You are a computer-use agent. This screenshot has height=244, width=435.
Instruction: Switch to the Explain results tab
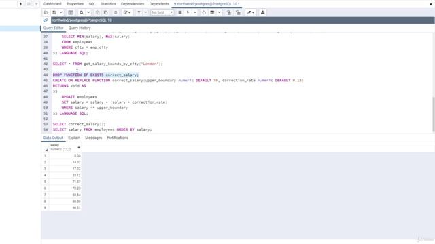click(74, 138)
